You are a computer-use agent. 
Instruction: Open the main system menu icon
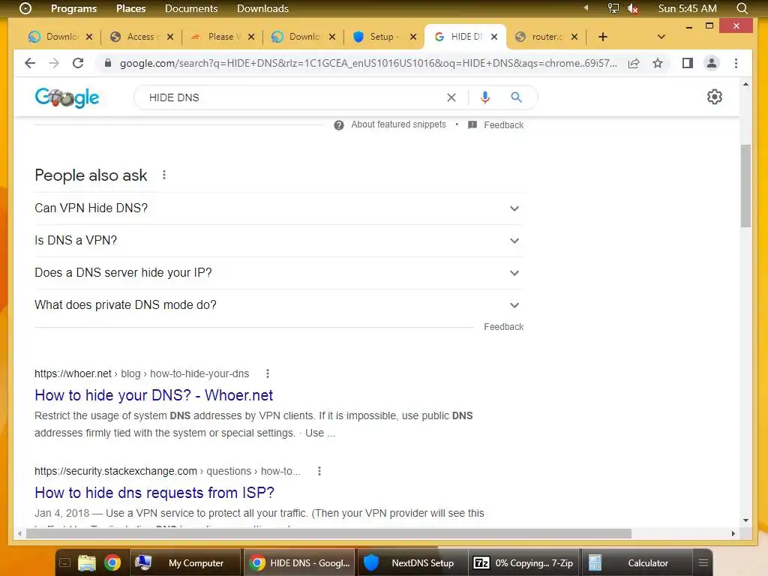click(x=25, y=8)
